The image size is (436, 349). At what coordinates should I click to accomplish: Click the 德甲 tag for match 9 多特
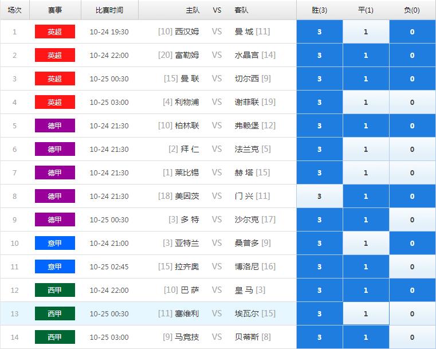pos(55,219)
